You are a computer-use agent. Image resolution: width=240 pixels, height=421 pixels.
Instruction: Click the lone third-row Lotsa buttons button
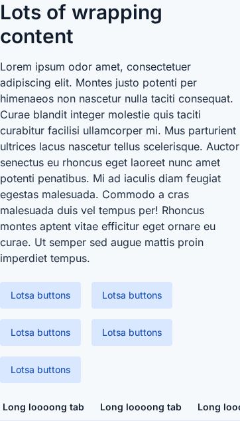click(x=40, y=370)
